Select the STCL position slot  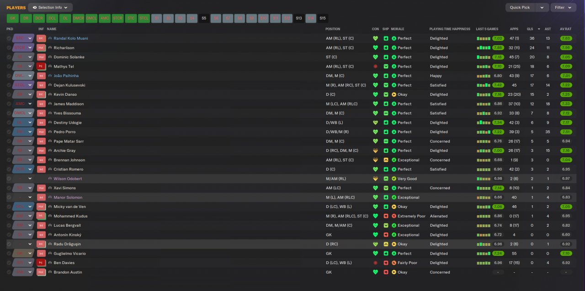click(144, 19)
